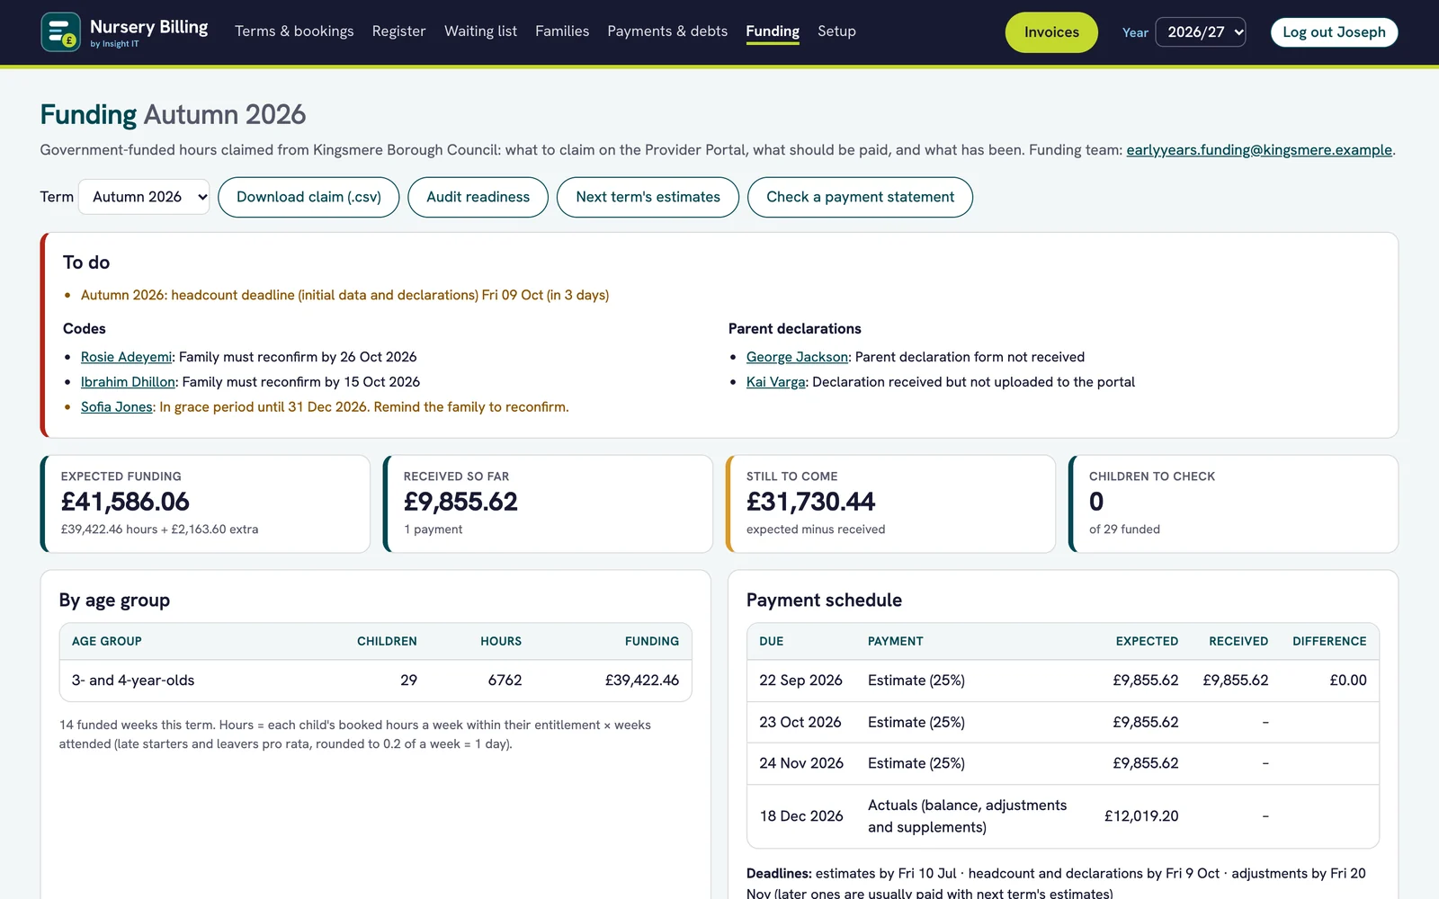Click Audit readiness button
Screen dimensions: 1439x899
pos(478,197)
